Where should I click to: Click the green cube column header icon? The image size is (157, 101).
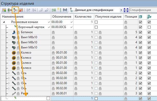[x=140, y=17]
